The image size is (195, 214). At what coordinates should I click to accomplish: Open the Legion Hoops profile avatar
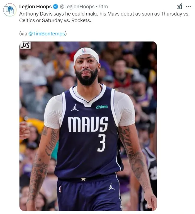coord(10,10)
